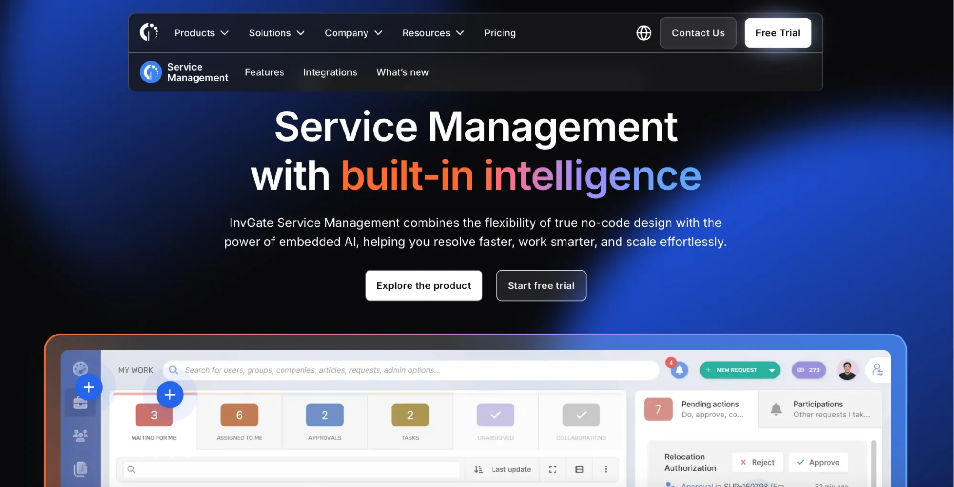Image resolution: width=954 pixels, height=487 pixels.
Task: Click the people group sidebar icon
Action: [x=81, y=436]
